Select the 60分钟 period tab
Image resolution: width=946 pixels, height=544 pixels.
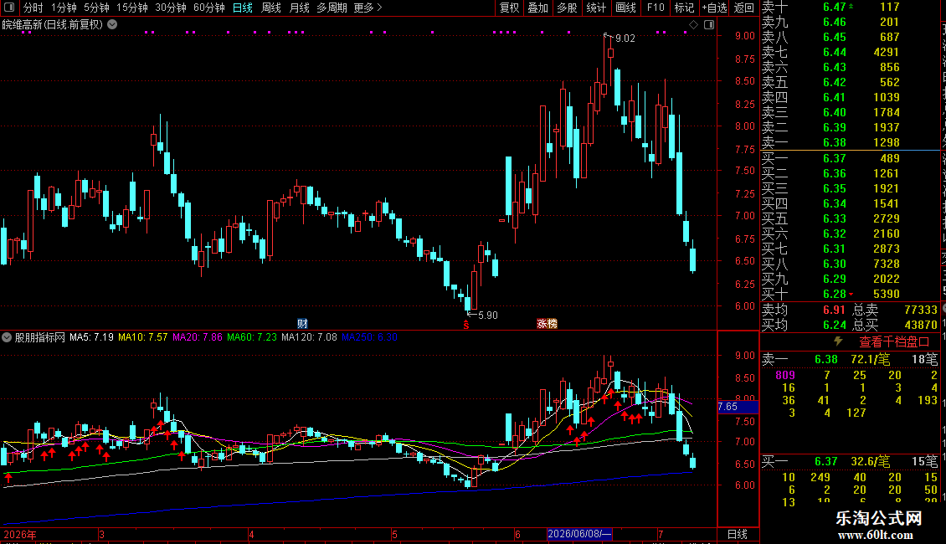(208, 8)
